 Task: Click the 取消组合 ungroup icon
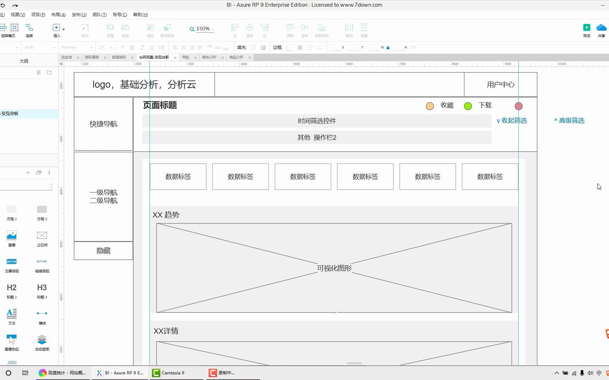167,27
